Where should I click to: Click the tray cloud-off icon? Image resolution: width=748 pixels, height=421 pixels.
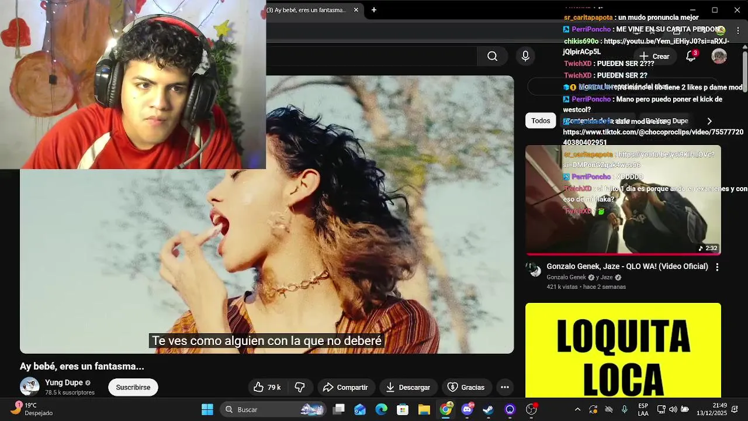pos(609,409)
